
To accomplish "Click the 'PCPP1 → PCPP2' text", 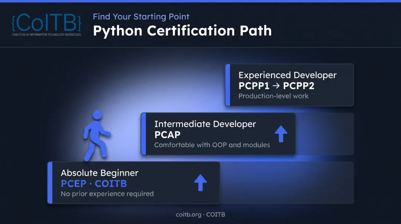I will (x=276, y=86).
